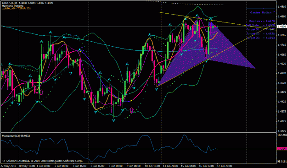Screen dimensions: 287x168
Task: Click the Stop Loss = 1.4873 label
Action: click(x=262, y=21)
